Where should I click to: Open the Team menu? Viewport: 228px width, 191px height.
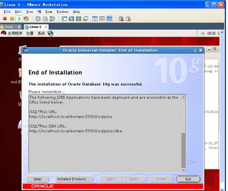(49, 12)
